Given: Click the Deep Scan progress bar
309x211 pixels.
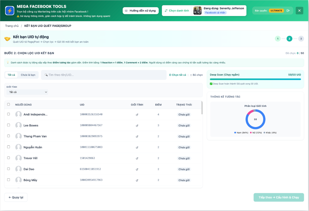Looking at the screenshot, I should point(255,79).
